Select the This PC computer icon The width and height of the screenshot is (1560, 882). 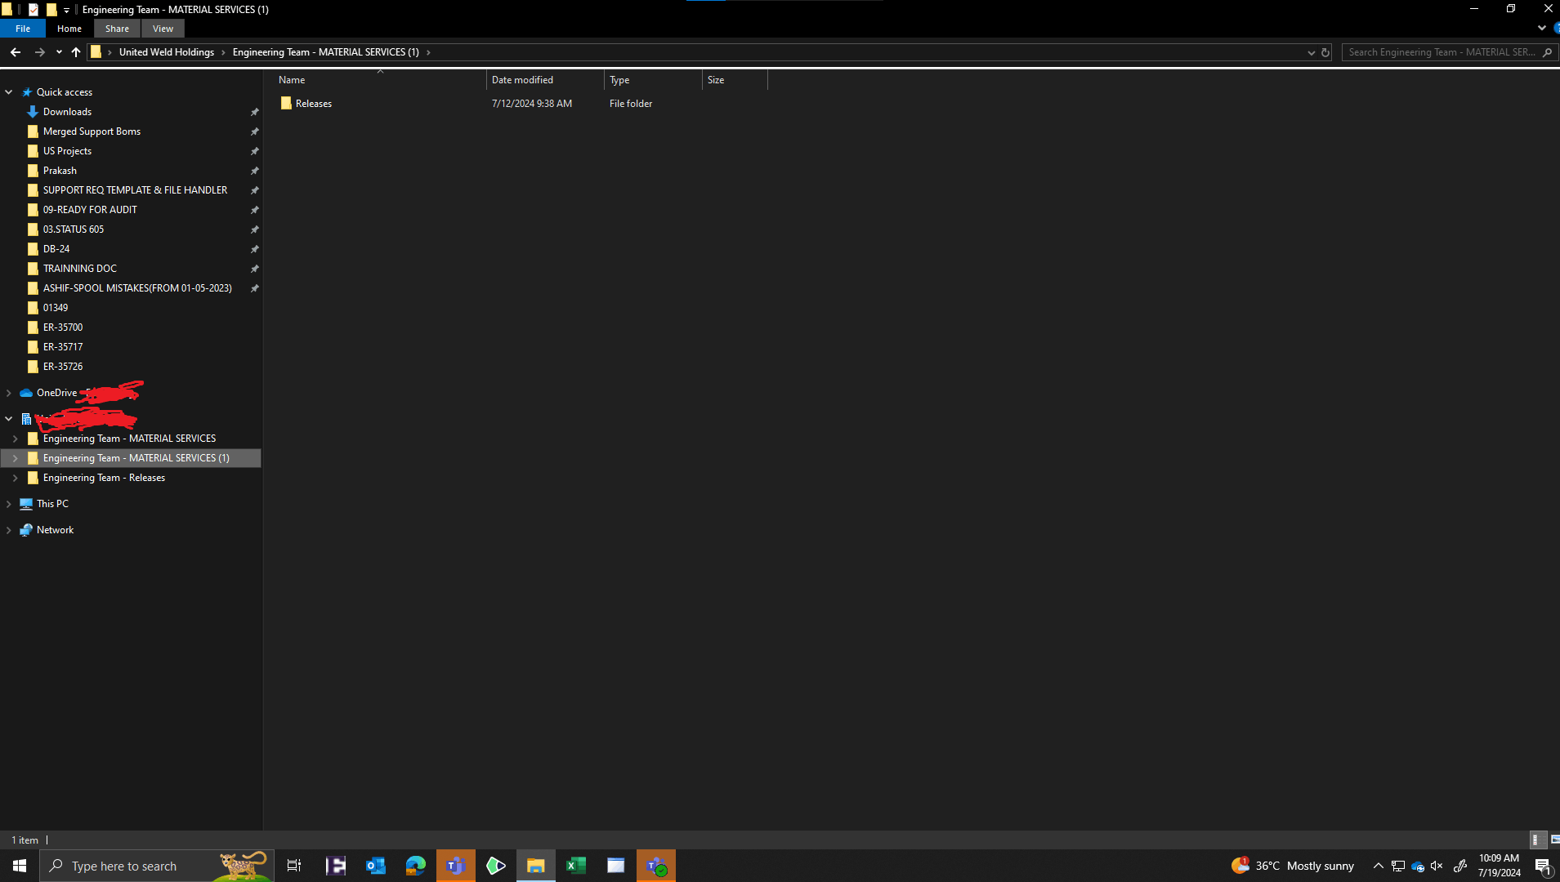click(26, 504)
